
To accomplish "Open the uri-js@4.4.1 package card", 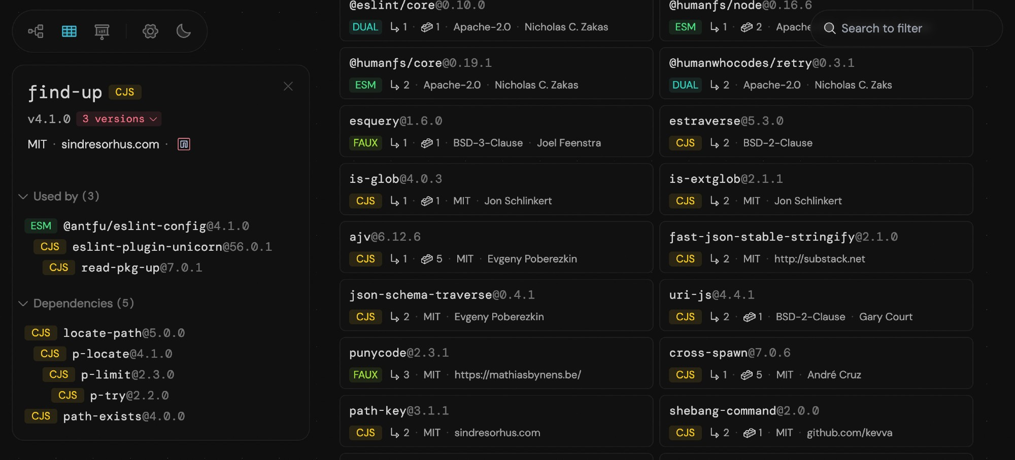I will (816, 305).
